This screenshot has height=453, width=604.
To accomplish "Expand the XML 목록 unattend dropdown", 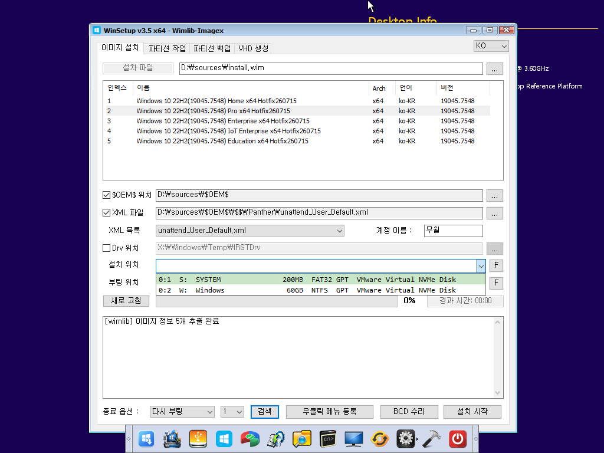I will pos(250,231).
